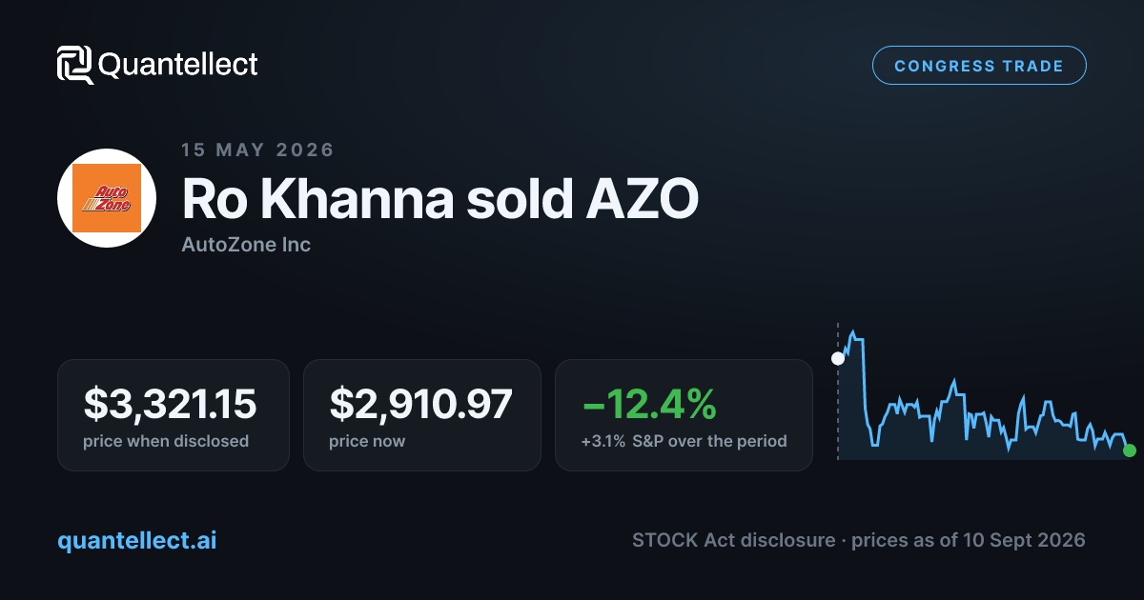The height and width of the screenshot is (600, 1144).
Task: Select the $2,910.97 price now card
Action: click(x=422, y=415)
